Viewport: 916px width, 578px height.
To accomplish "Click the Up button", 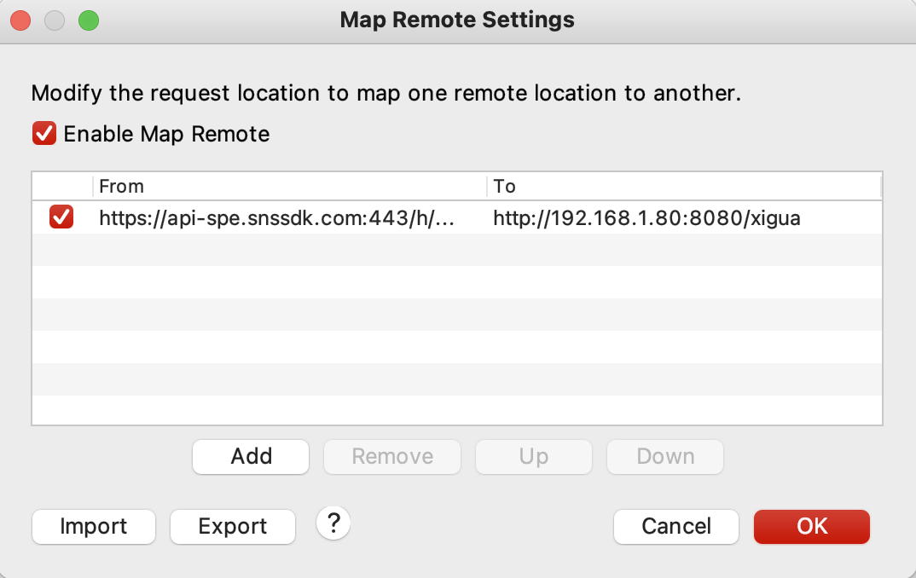I will pos(533,456).
